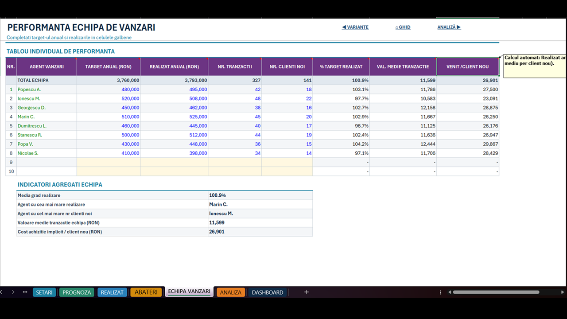Open the GHID link
This screenshot has width=567, height=319.
pyautogui.click(x=403, y=27)
